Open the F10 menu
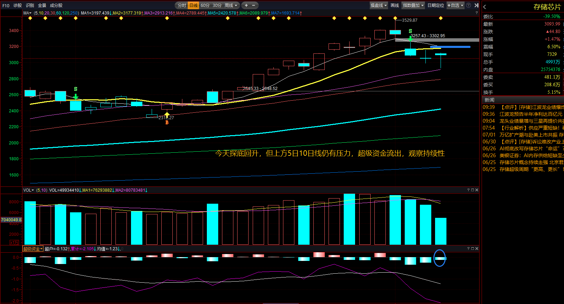The height and width of the screenshot is (304, 564). coord(6,6)
